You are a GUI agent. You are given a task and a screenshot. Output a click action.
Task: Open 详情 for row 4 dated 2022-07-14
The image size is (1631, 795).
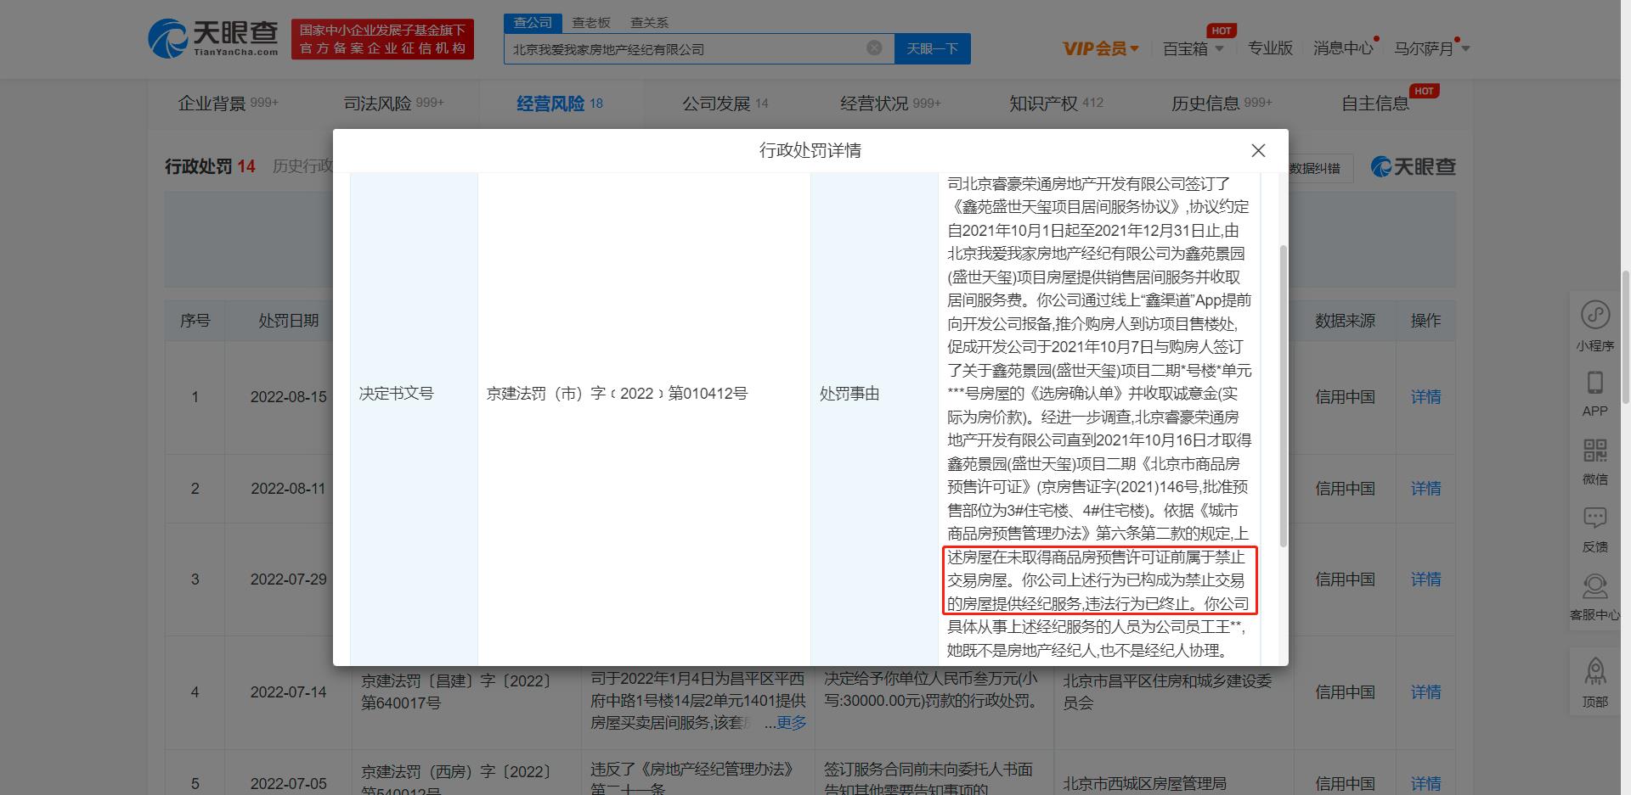click(x=1425, y=691)
